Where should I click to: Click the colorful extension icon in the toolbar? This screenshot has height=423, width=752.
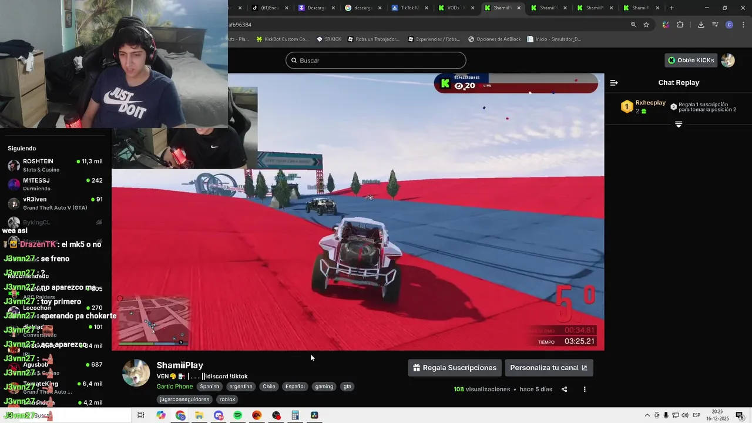coord(665,25)
